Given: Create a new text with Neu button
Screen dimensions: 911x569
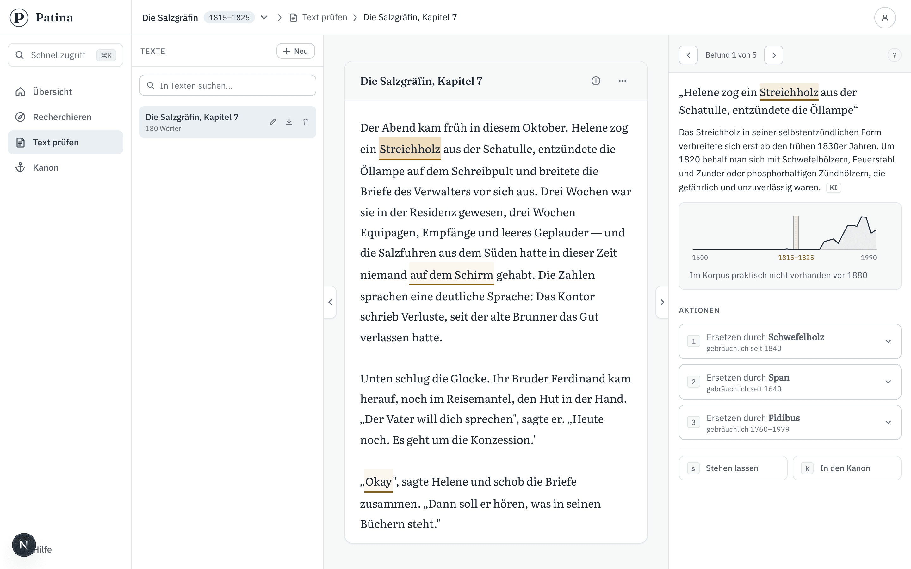Looking at the screenshot, I should [x=295, y=51].
